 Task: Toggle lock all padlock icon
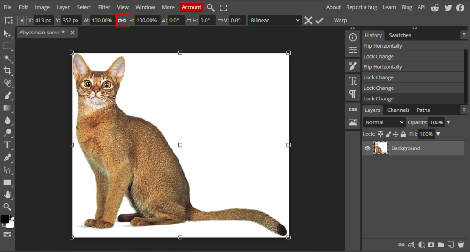(403, 134)
